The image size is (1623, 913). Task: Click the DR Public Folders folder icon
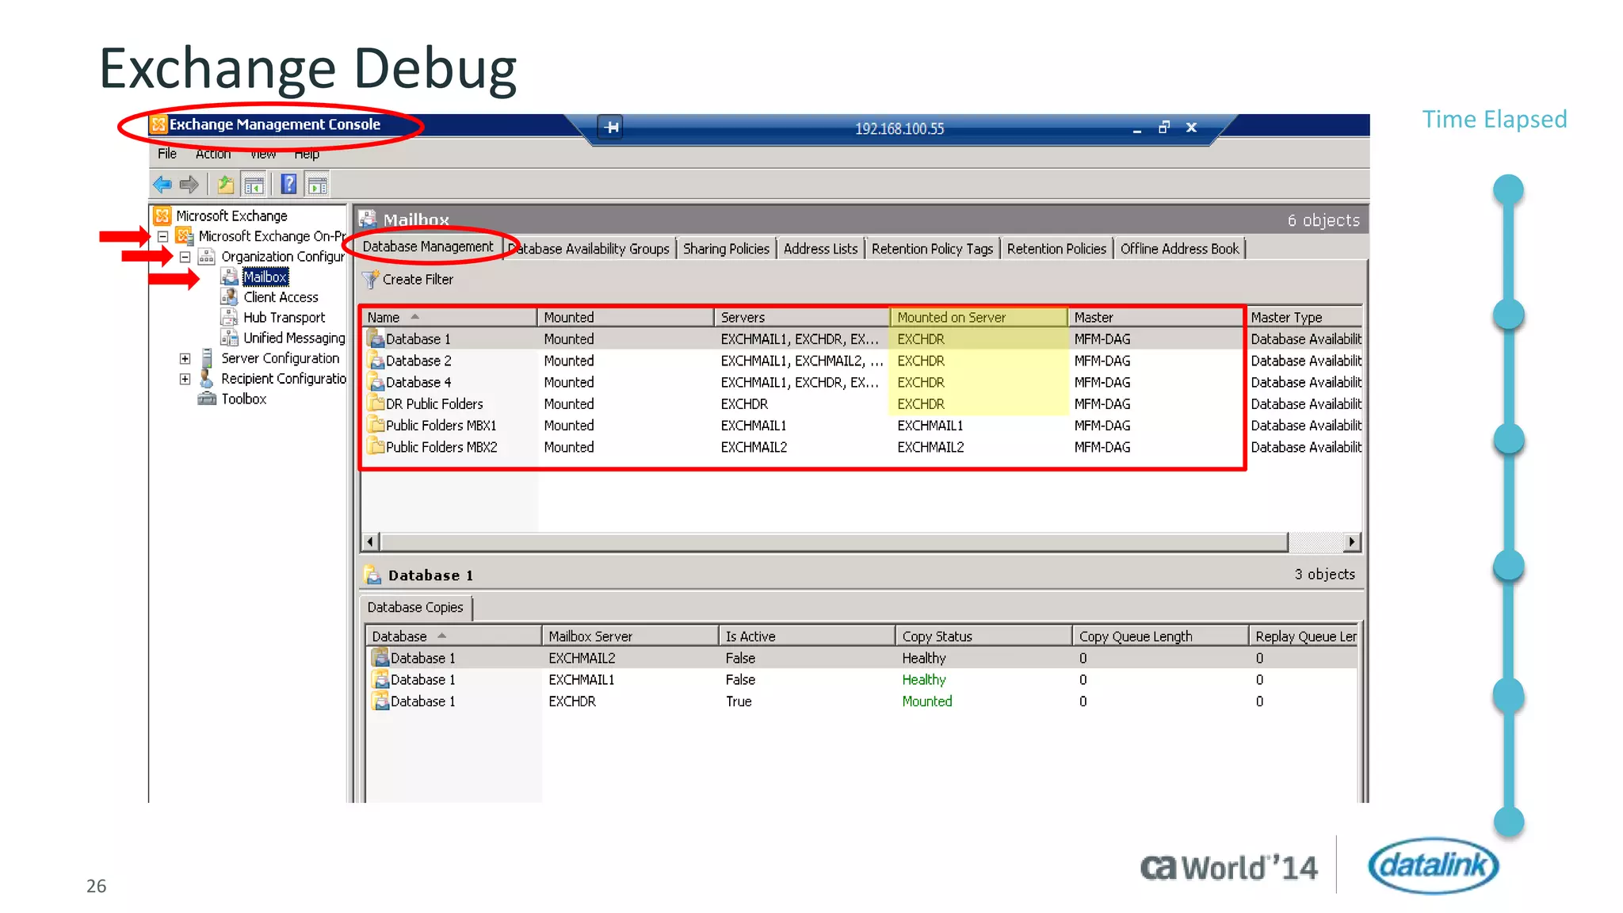pos(376,403)
